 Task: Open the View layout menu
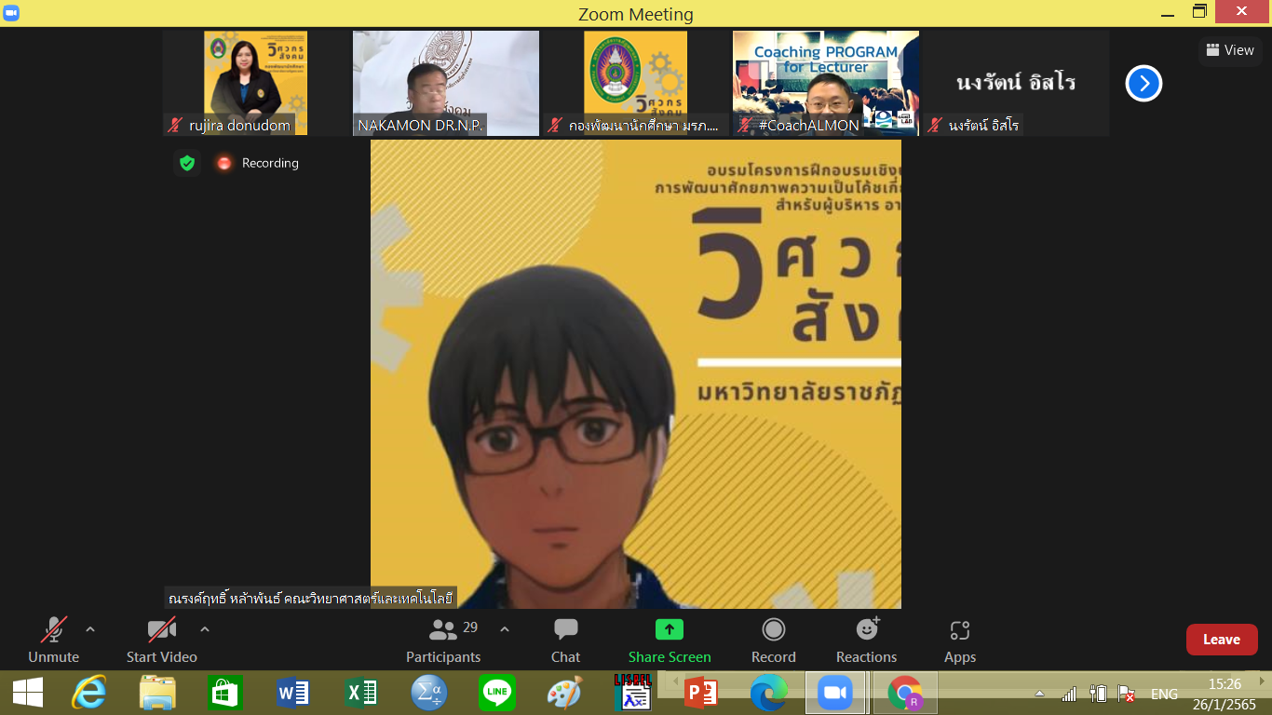[x=1230, y=50]
